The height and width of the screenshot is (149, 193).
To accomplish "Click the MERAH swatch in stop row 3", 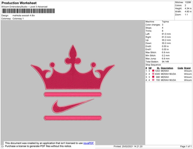I will (x=153, y=77).
